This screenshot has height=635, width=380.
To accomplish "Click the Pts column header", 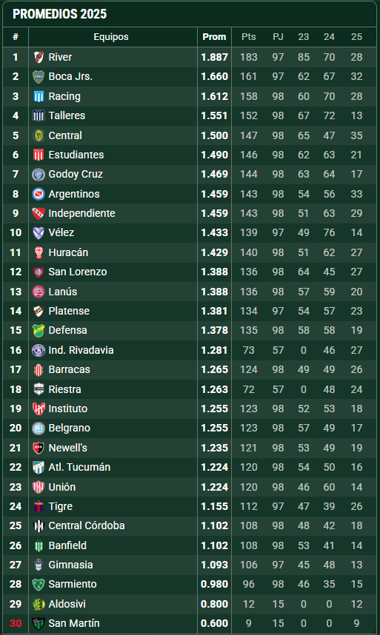I will coord(248,37).
